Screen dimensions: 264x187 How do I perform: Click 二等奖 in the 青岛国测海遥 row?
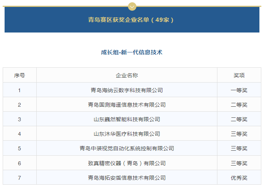239,105
